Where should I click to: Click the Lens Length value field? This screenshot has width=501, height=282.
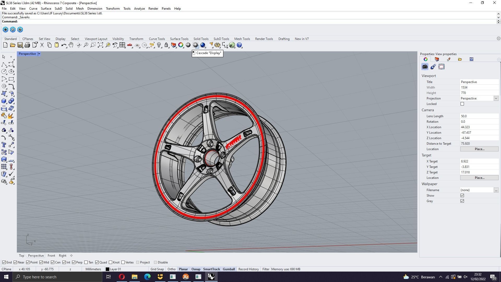tap(479, 116)
